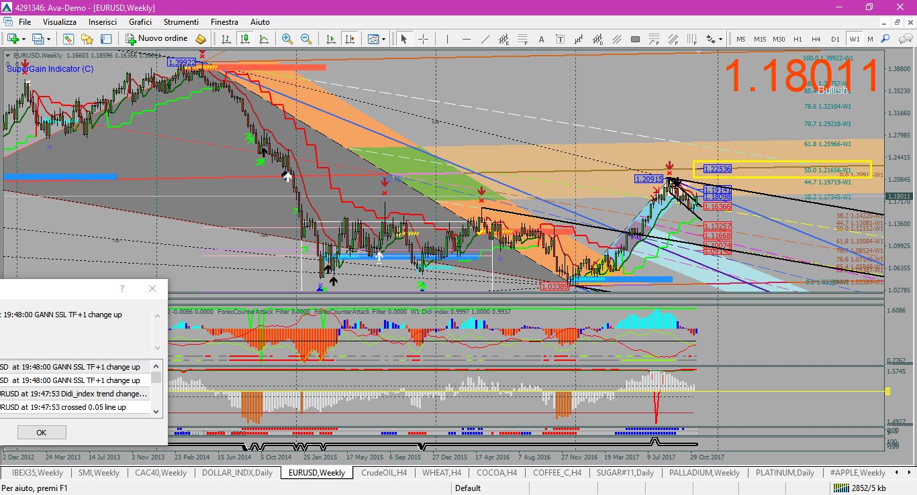
Task: Expand the new chart dropdown arrow
Action: 23,39
